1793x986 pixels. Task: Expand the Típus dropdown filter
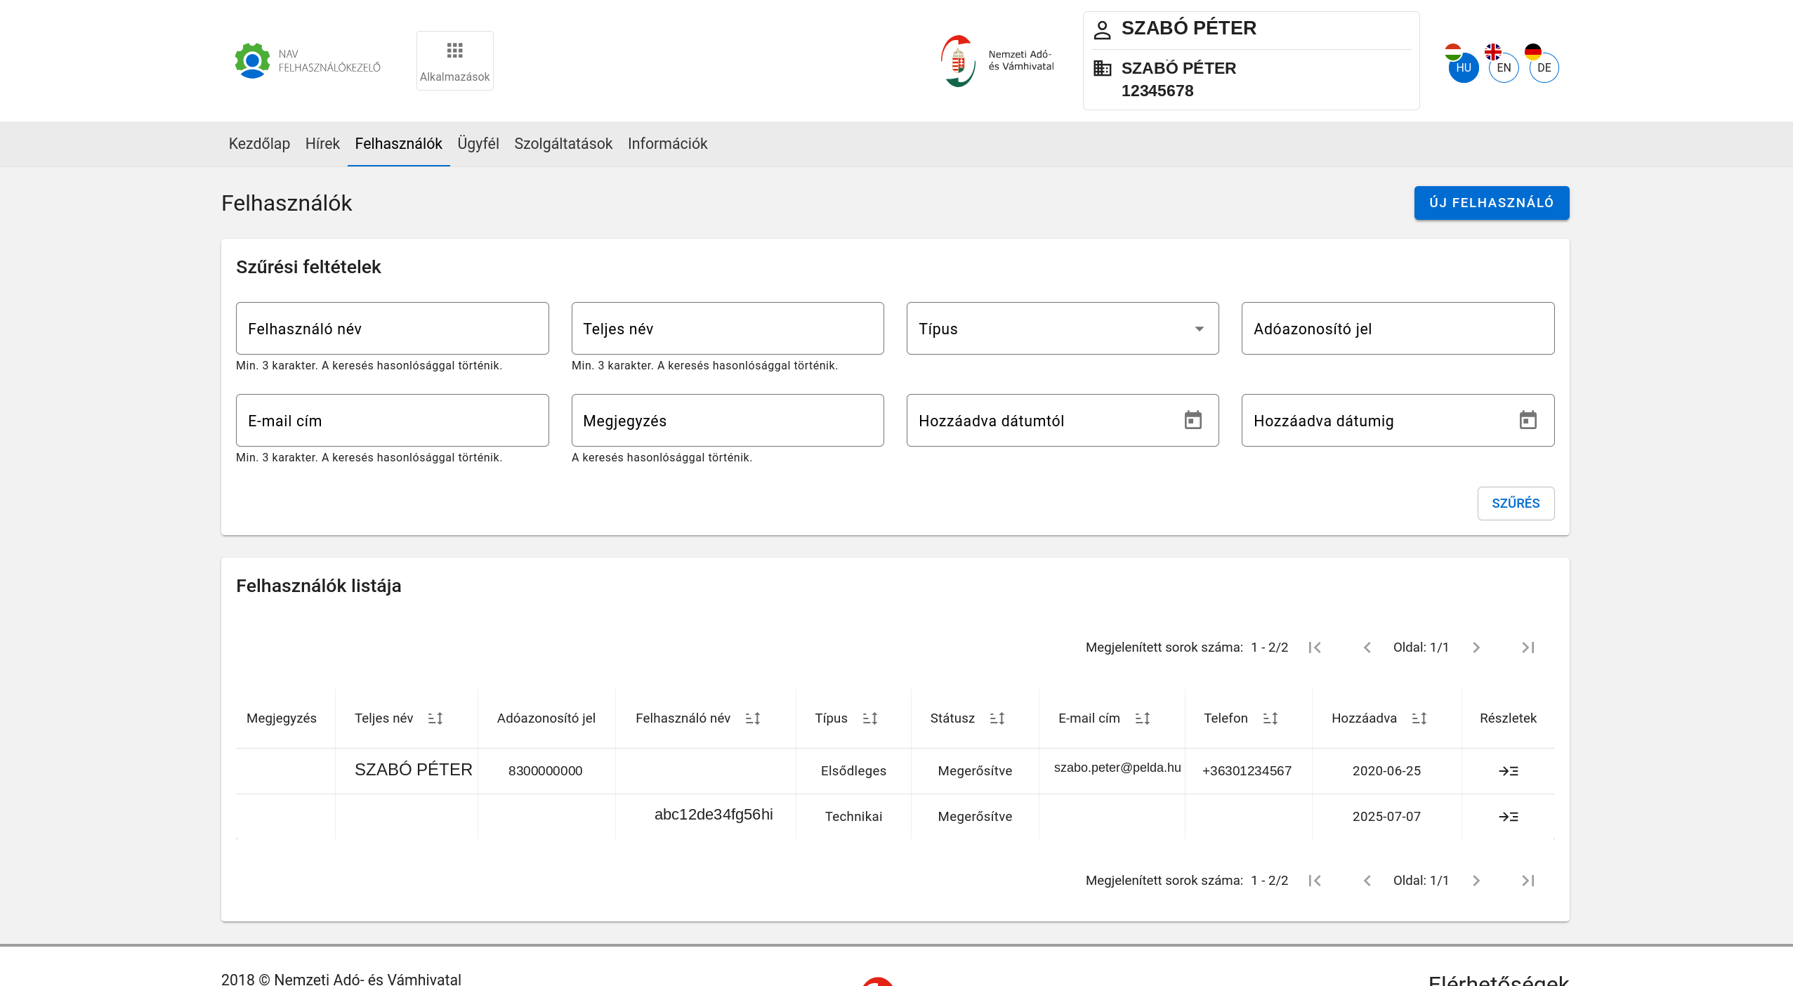[x=1063, y=329]
